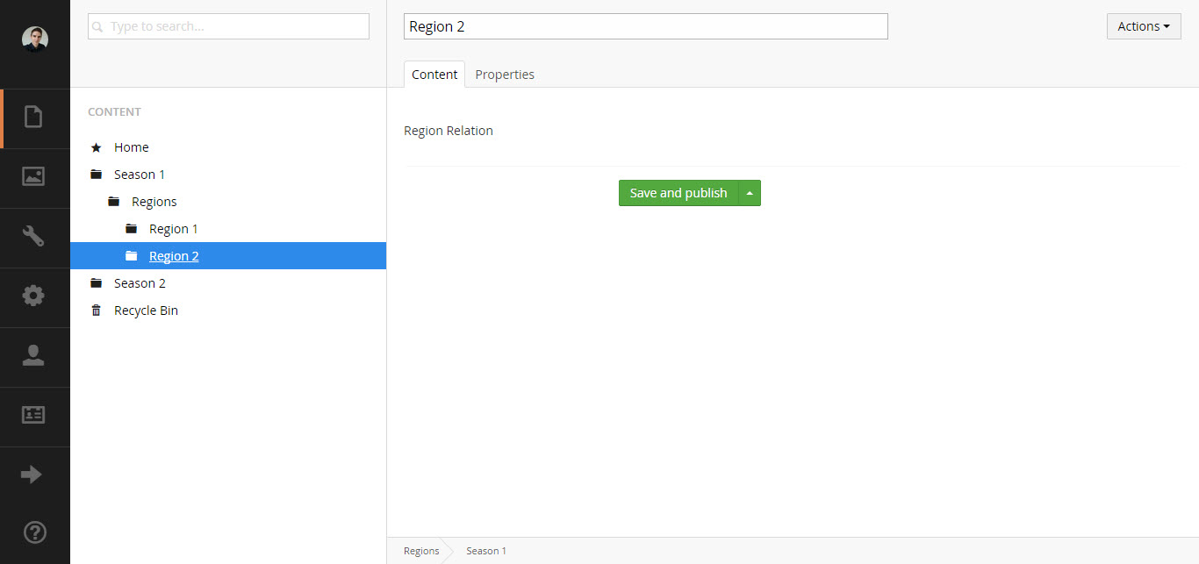Open the Media section image icon
The width and height of the screenshot is (1199, 564).
point(33,176)
